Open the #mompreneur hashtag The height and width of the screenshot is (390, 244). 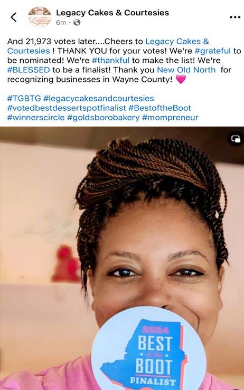pos(170,118)
